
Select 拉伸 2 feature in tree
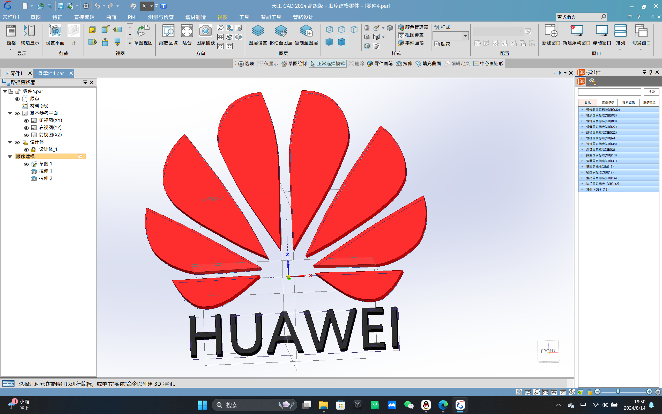[46, 178]
